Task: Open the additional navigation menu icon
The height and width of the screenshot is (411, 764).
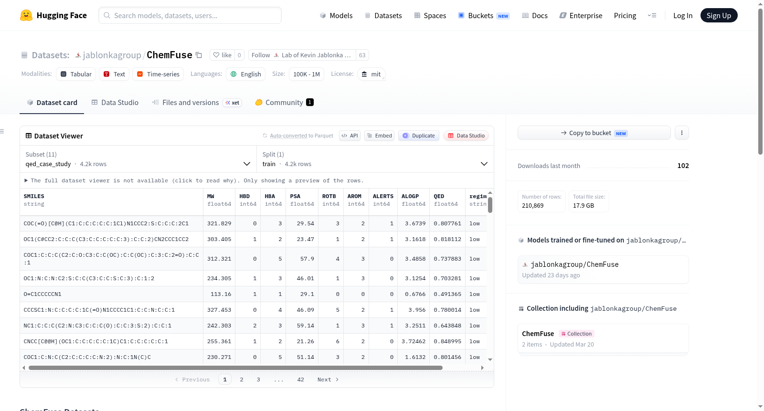Action: 652,15
